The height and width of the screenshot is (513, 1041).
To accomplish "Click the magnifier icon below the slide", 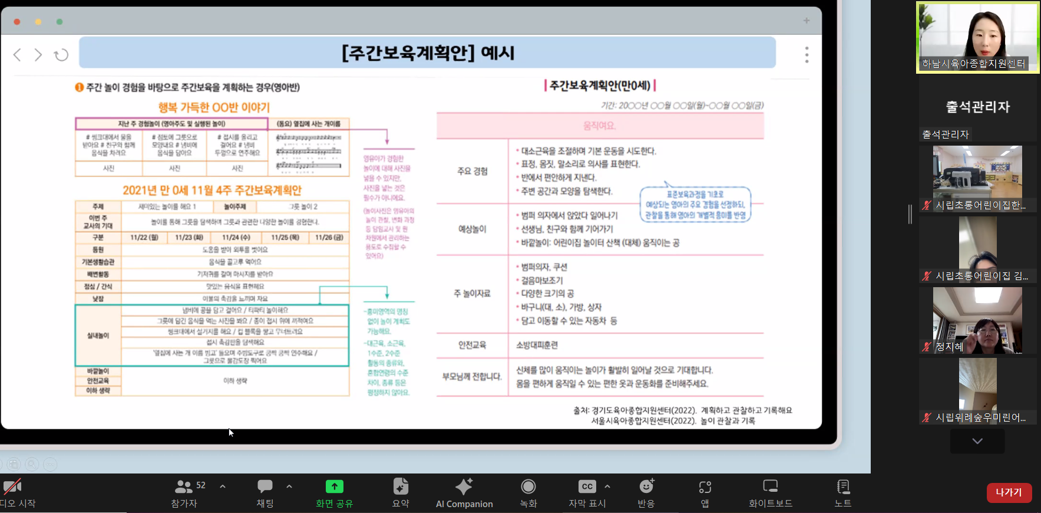I will [32, 465].
